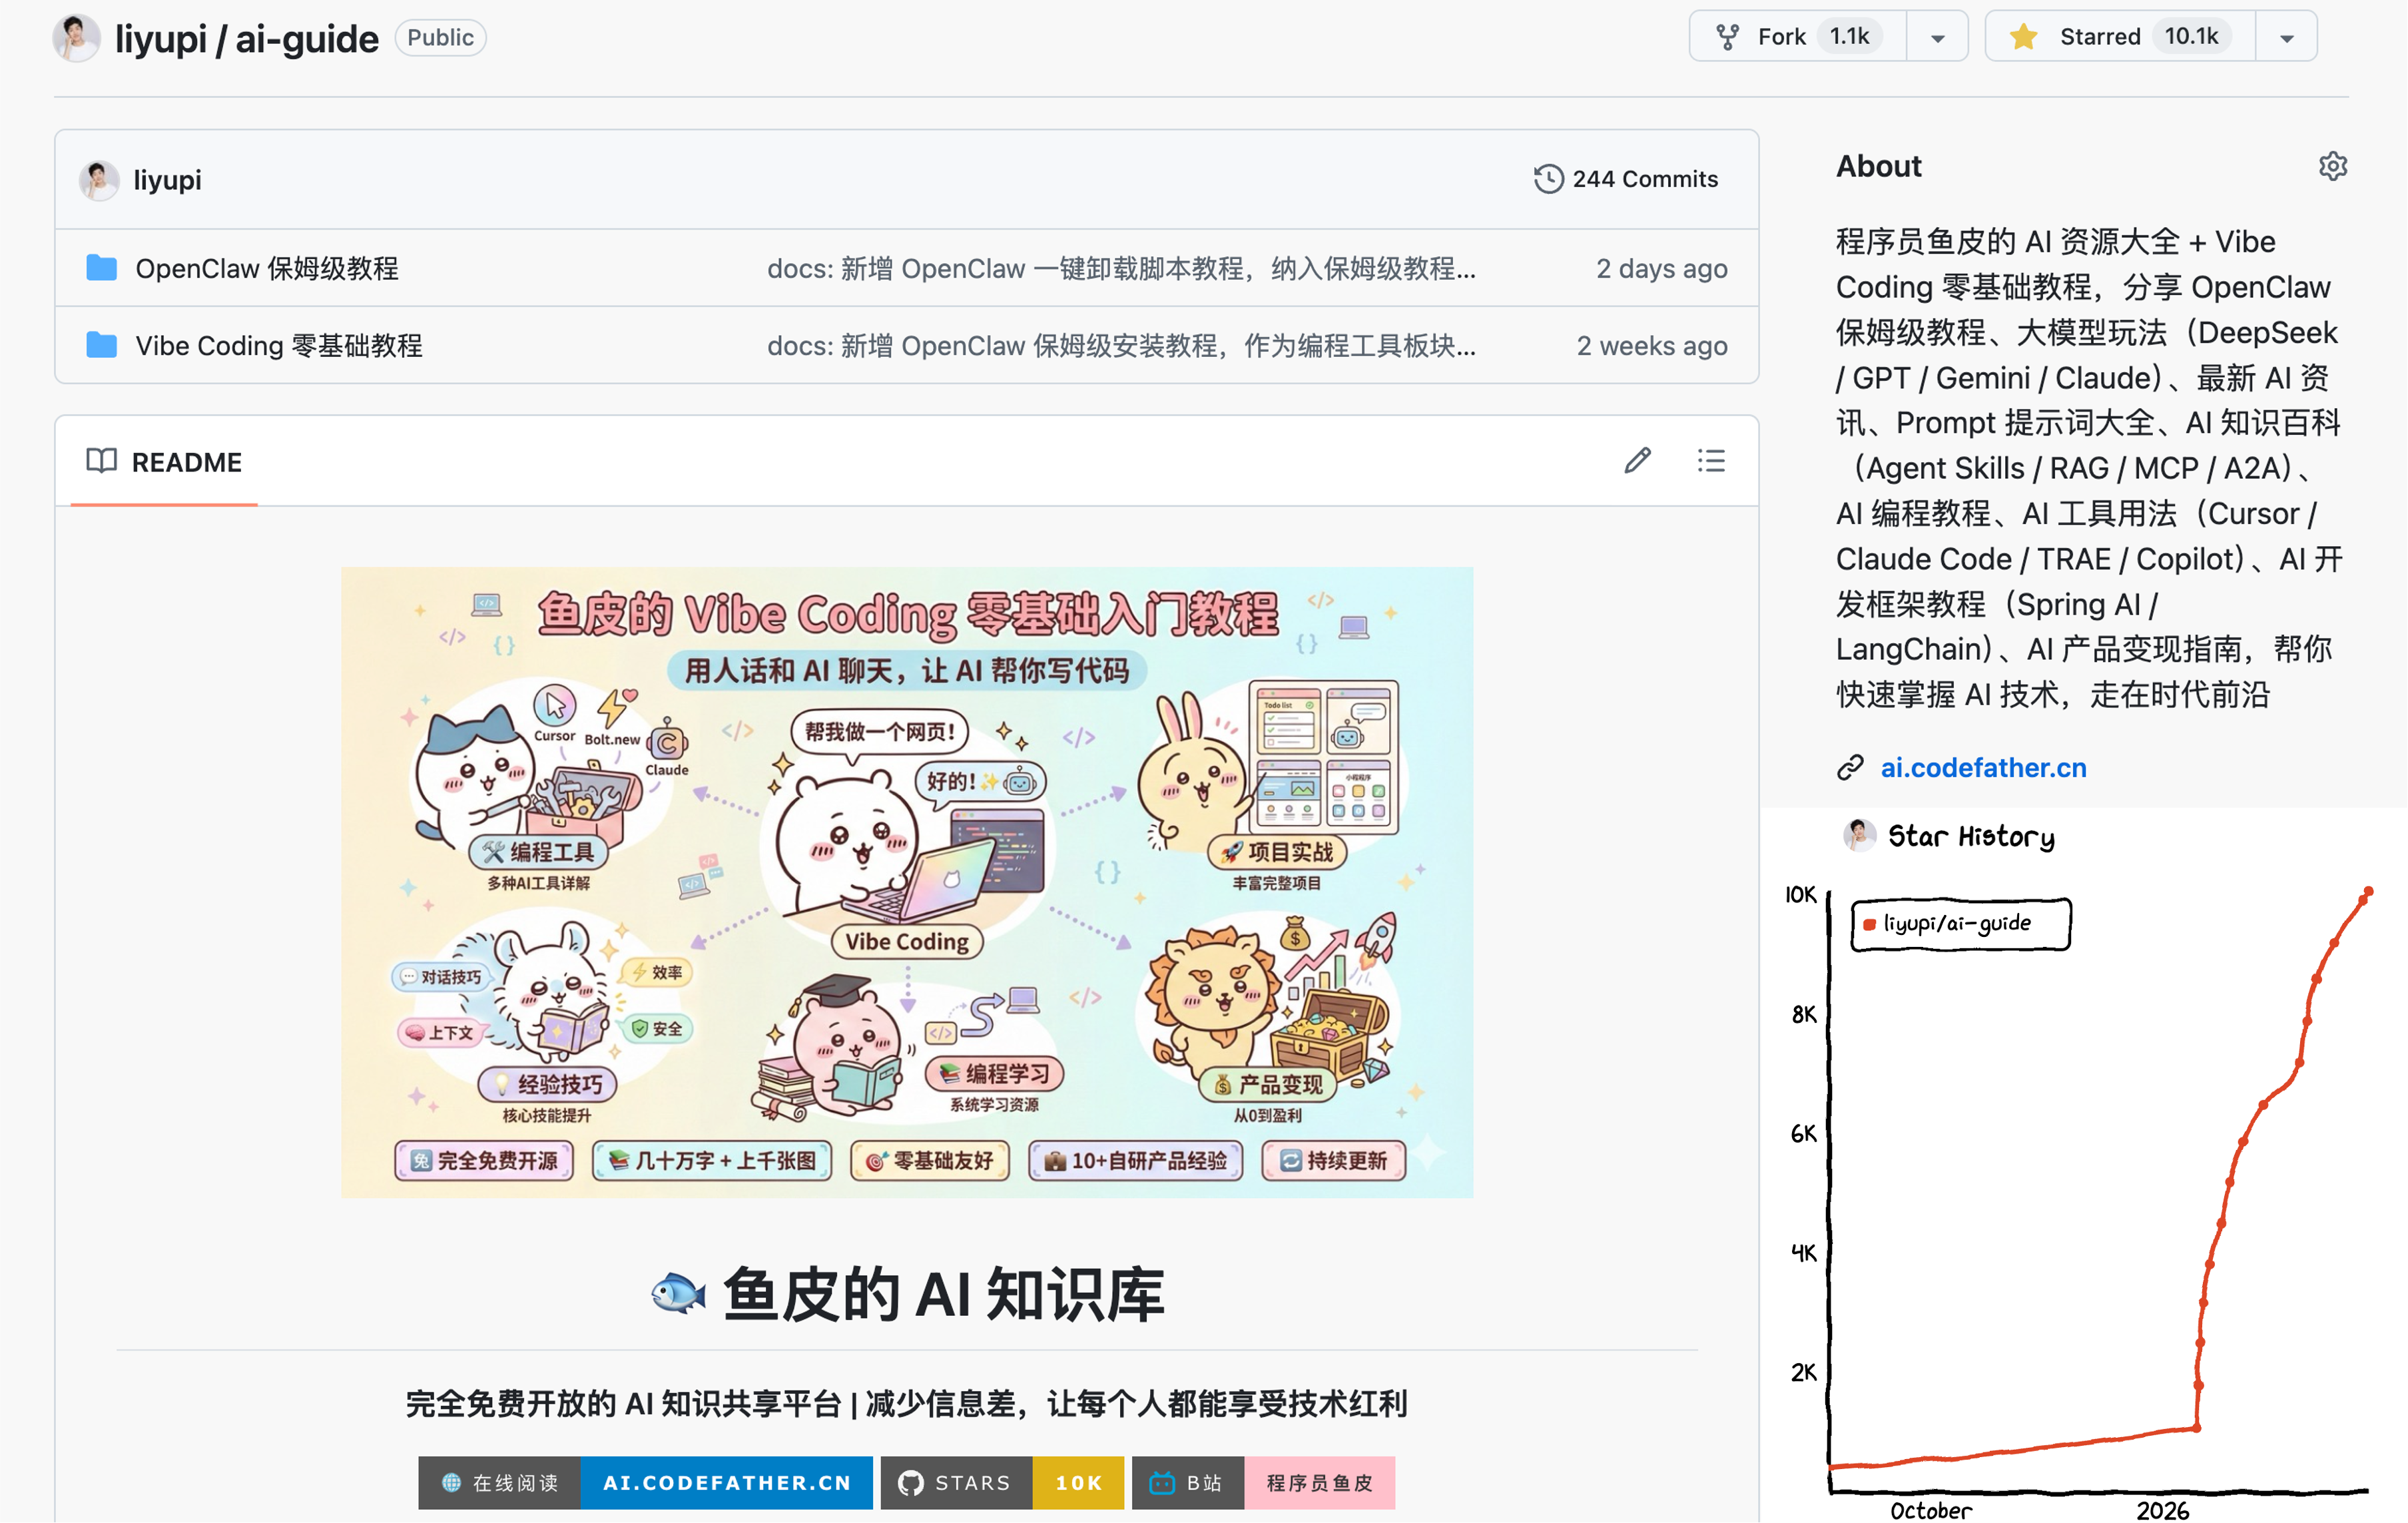The image size is (2408, 1523).
Task: Toggle the star by clicking Starred
Action: click(x=2100, y=35)
